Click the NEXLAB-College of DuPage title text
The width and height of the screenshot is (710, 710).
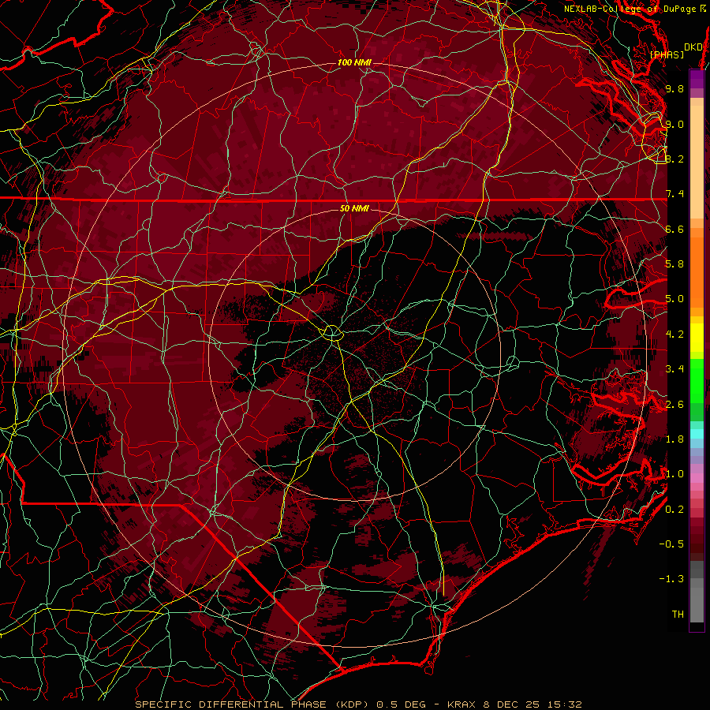click(x=630, y=9)
